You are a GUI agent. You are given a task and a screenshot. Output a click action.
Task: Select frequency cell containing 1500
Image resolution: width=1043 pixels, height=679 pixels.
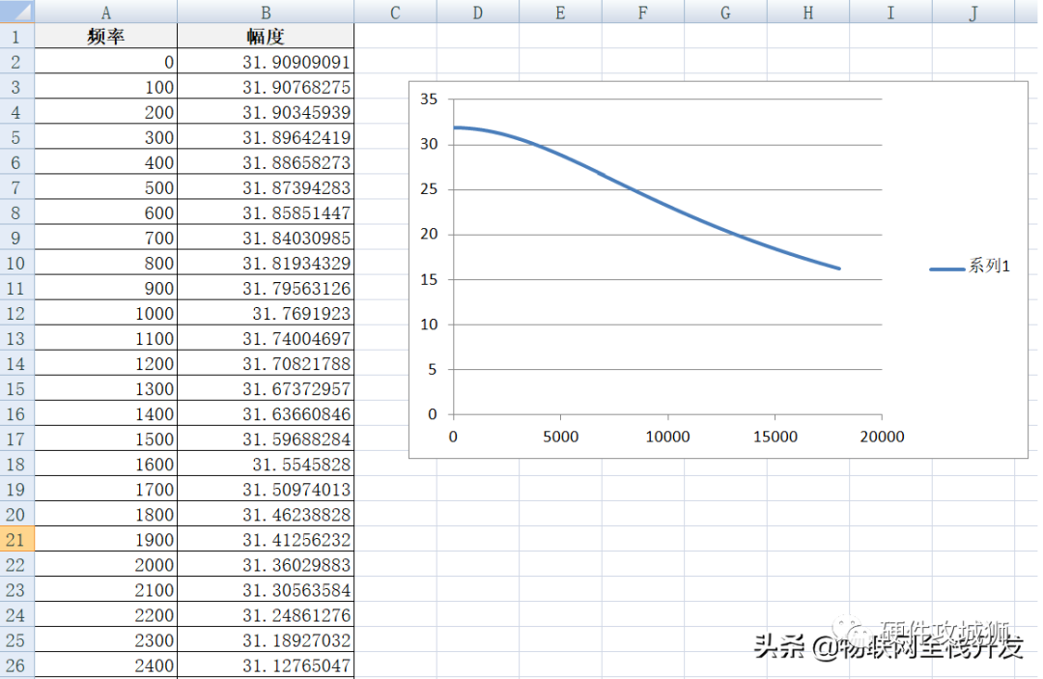point(106,439)
